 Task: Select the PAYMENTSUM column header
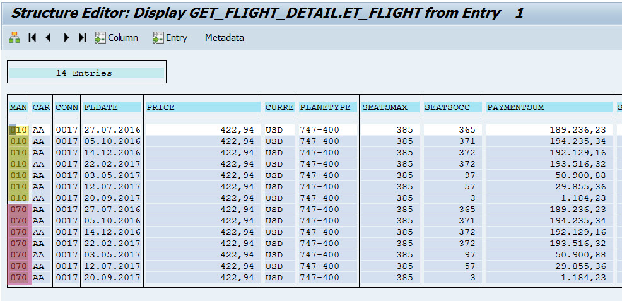pyautogui.click(x=548, y=107)
